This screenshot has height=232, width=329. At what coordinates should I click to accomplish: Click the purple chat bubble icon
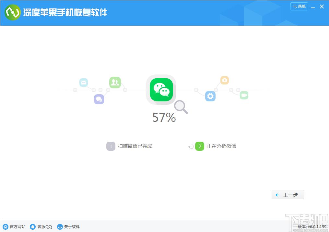pos(99,99)
